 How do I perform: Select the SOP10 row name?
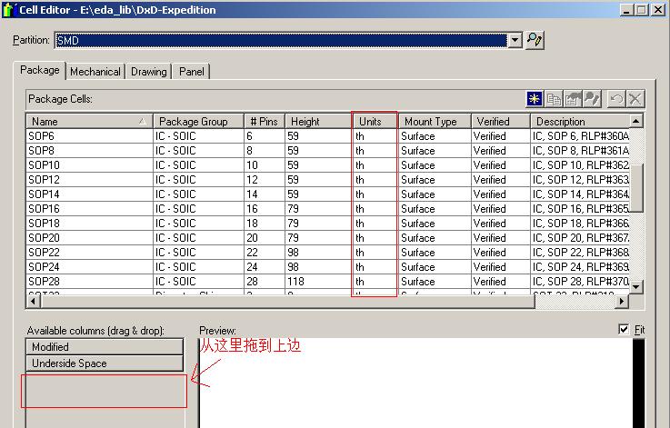click(x=44, y=165)
